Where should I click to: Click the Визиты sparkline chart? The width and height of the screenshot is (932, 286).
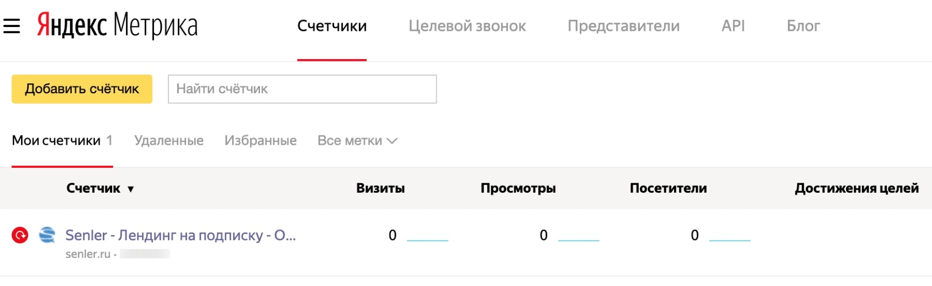click(x=427, y=238)
